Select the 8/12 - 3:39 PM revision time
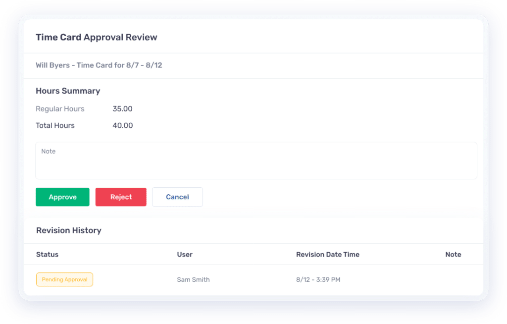The width and height of the screenshot is (507, 324). (x=318, y=279)
